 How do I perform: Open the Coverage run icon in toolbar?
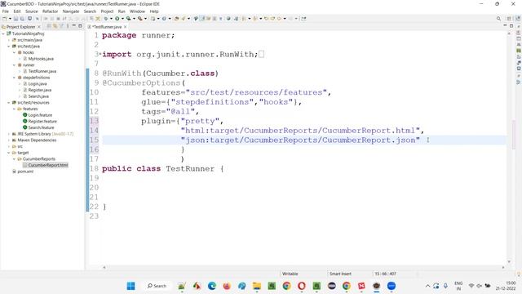point(129,19)
